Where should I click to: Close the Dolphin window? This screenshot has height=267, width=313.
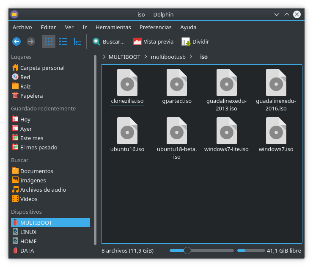coord(297,14)
